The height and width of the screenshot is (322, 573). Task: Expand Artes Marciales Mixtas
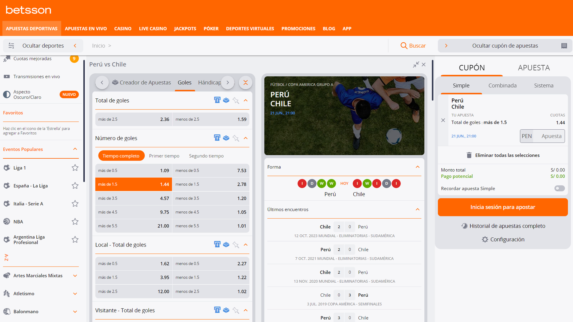(75, 276)
